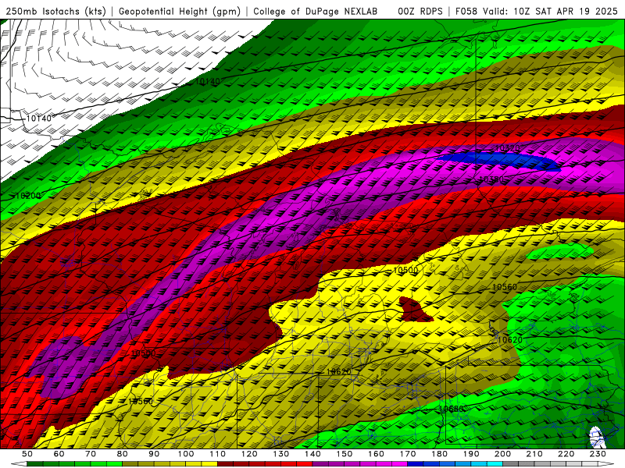The image size is (625, 468).
Task: Click the 10200 height contour label
Action: [28, 196]
